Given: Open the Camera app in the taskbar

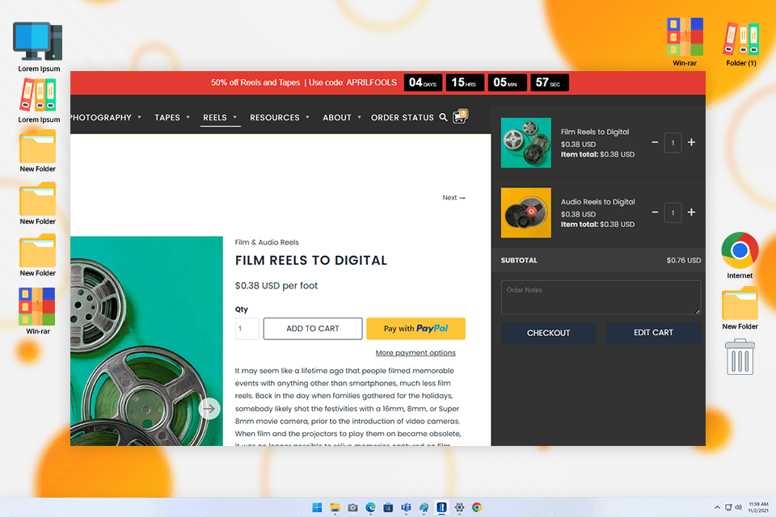Looking at the screenshot, I should click(353, 507).
